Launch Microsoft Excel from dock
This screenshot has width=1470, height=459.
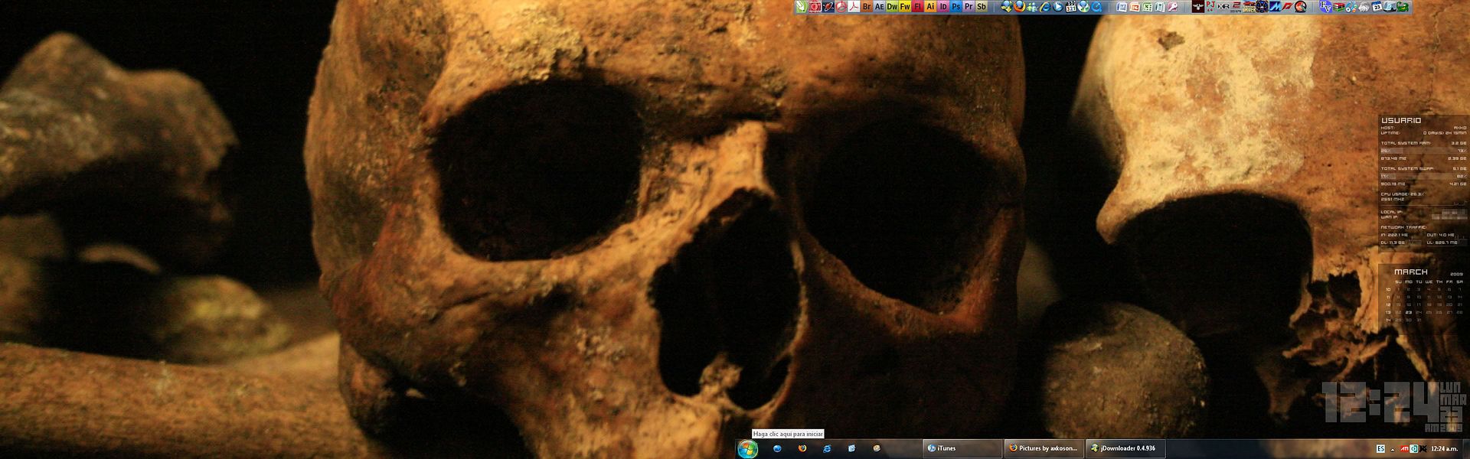pos(1147,7)
